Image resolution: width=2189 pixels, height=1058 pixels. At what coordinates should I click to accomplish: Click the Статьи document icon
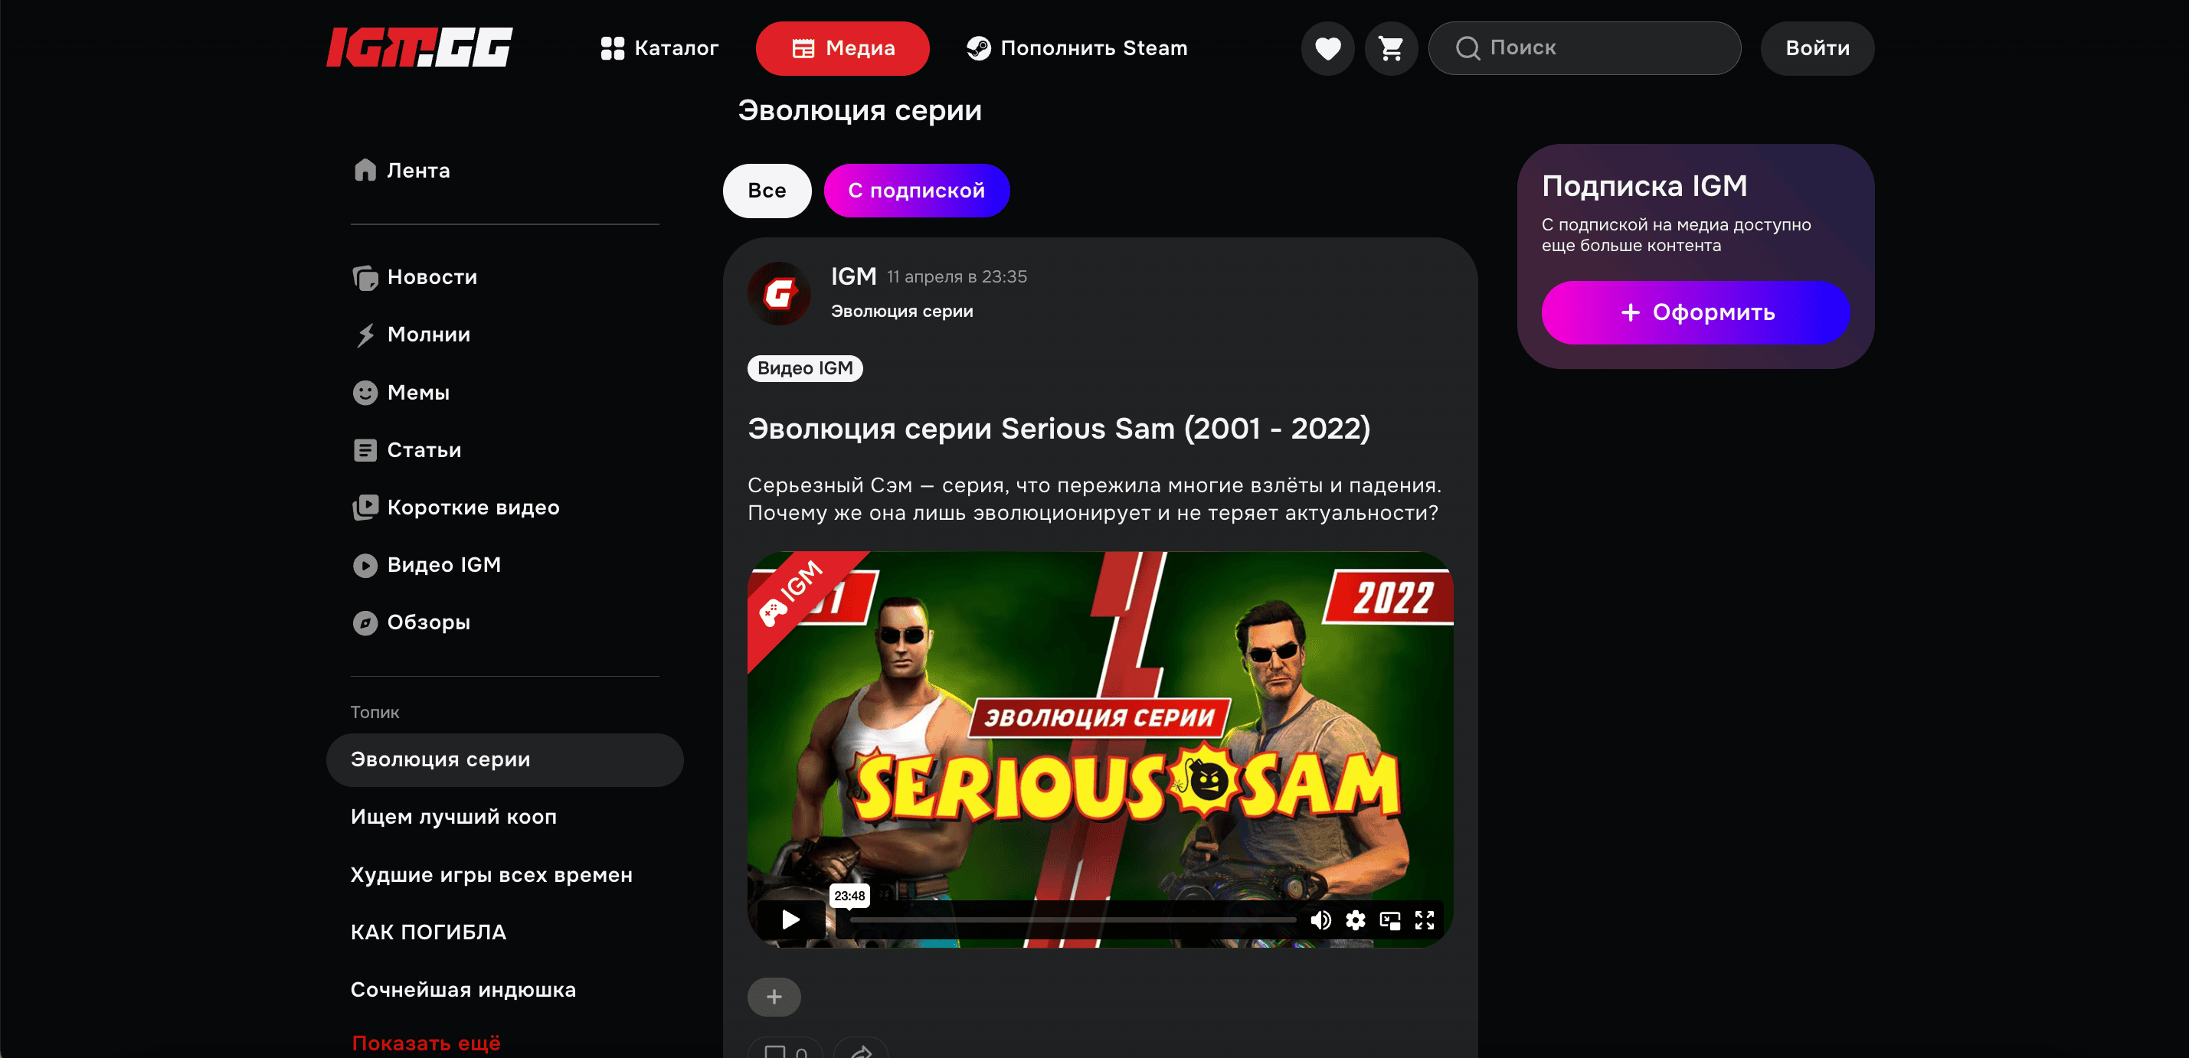click(x=365, y=450)
